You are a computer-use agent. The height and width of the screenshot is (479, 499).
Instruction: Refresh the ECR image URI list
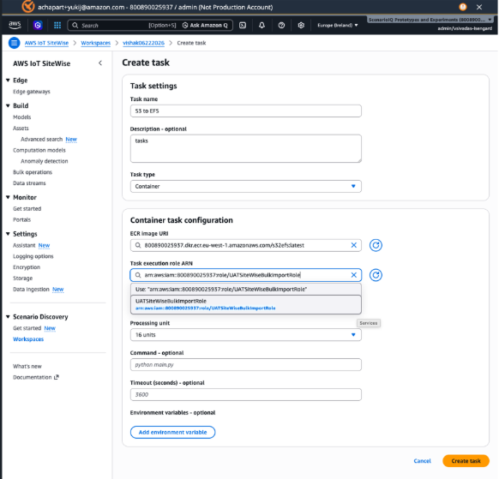[376, 245]
